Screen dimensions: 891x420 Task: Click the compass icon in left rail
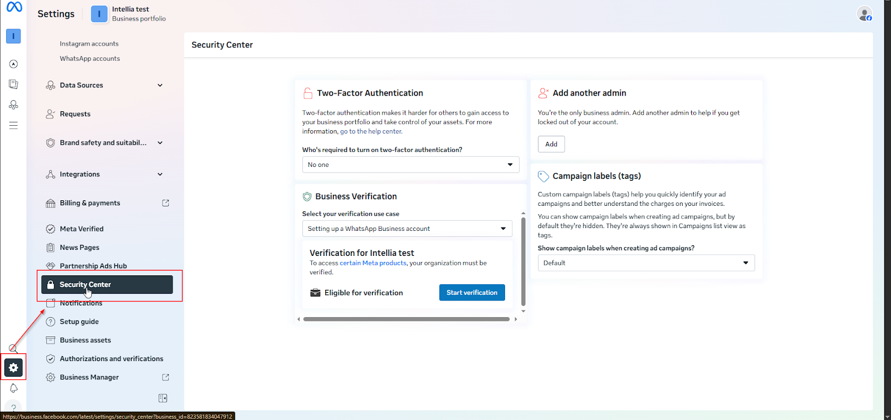13,64
